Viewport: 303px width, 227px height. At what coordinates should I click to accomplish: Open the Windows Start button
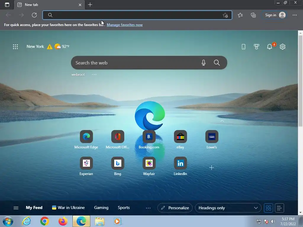(8, 221)
